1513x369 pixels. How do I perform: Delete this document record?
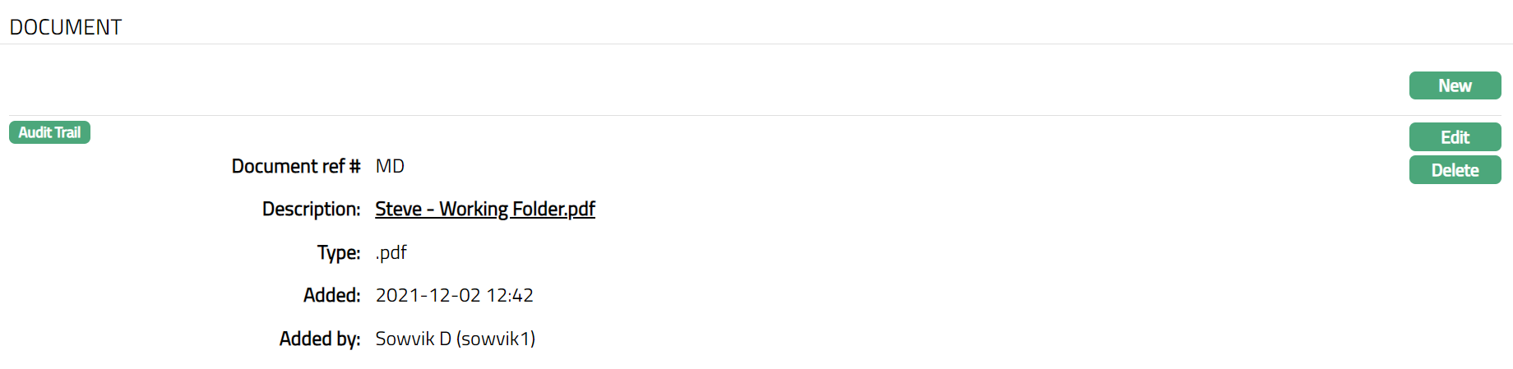(x=1455, y=170)
